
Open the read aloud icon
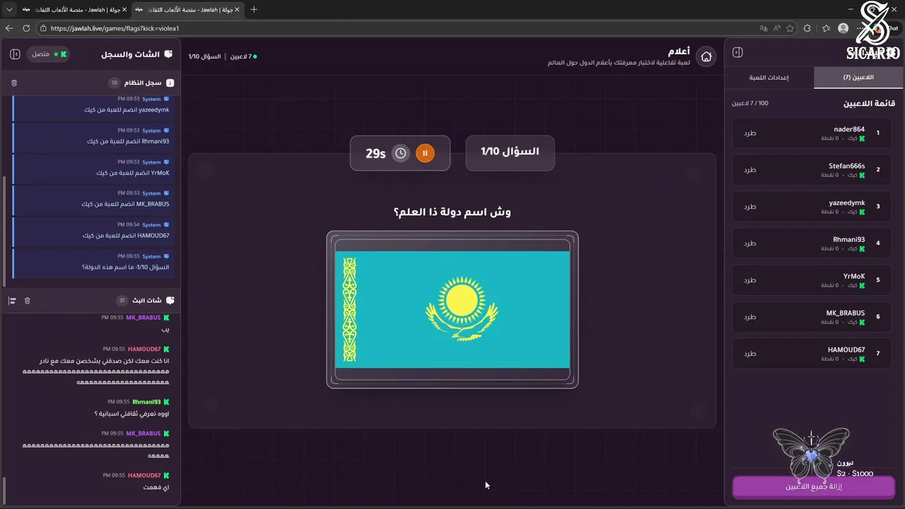click(x=777, y=28)
